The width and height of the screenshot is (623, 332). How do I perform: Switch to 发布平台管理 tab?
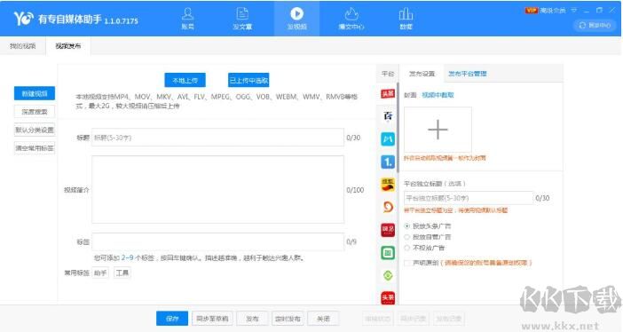467,74
